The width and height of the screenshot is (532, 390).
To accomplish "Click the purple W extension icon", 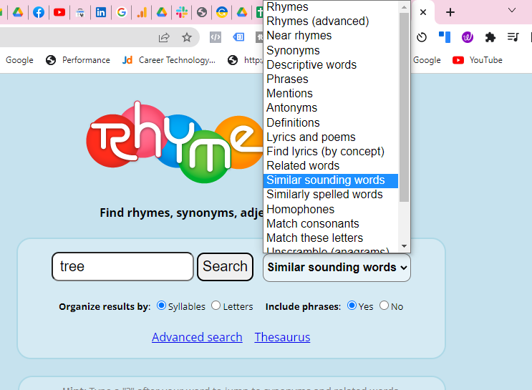I will (x=468, y=37).
